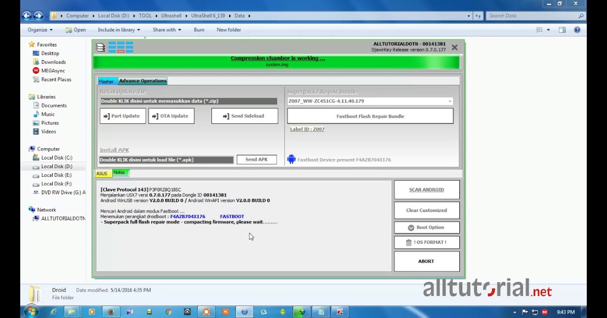The width and height of the screenshot is (607, 318).
Task: Click the red MEGA icon in system tray
Action: (544, 312)
